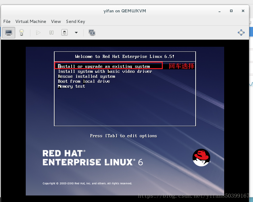Click the Red Hat shadowman logo
The height and width of the screenshot is (202, 253).
201,157
